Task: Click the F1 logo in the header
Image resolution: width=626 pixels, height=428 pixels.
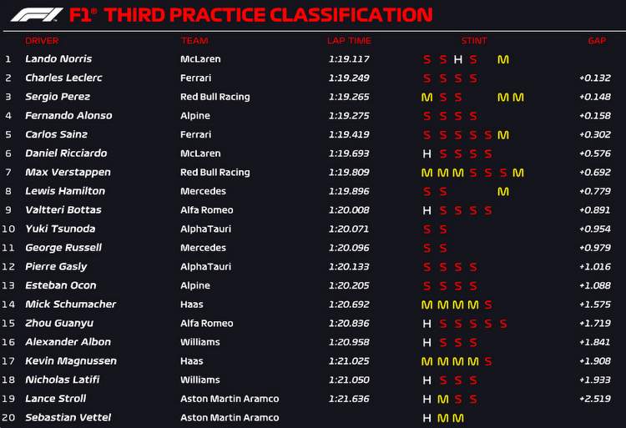Action: [x=37, y=15]
